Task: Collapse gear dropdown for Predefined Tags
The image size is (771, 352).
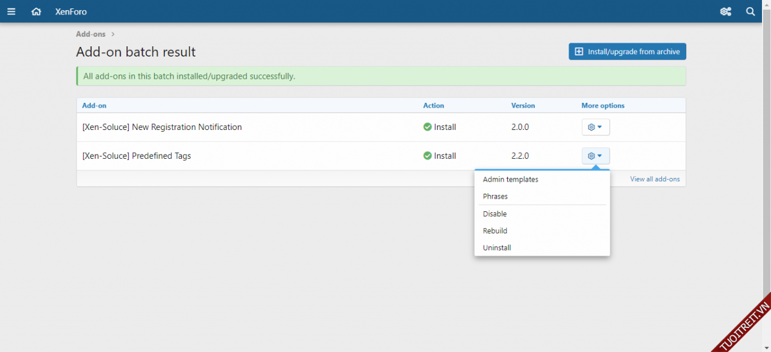Action: pyautogui.click(x=595, y=156)
